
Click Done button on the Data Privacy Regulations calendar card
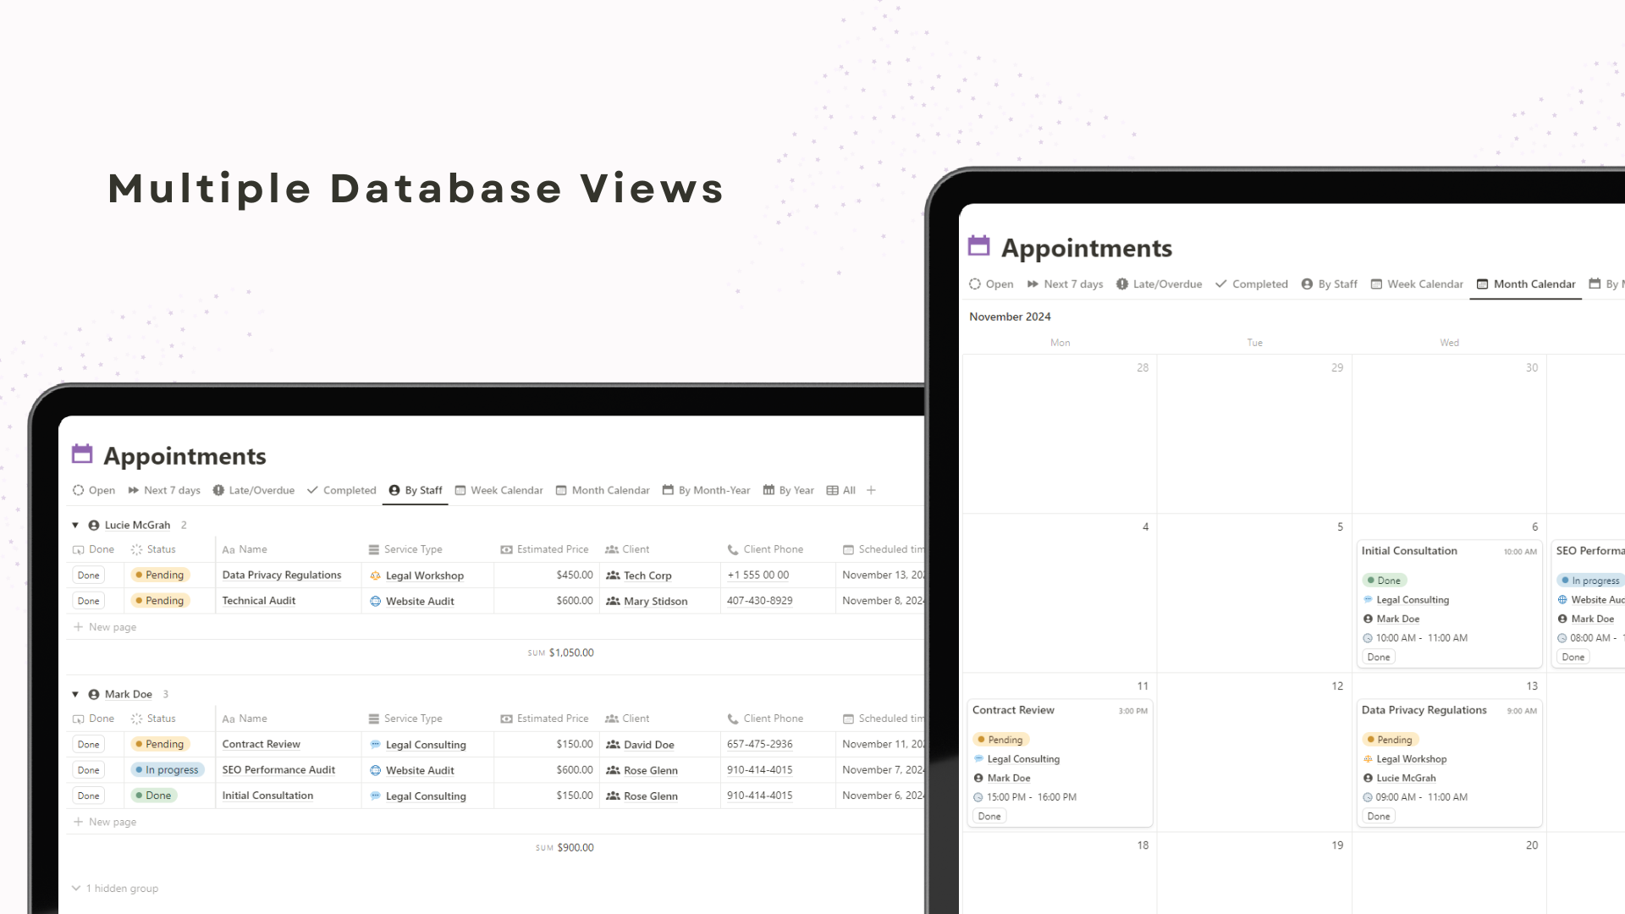coord(1379,817)
